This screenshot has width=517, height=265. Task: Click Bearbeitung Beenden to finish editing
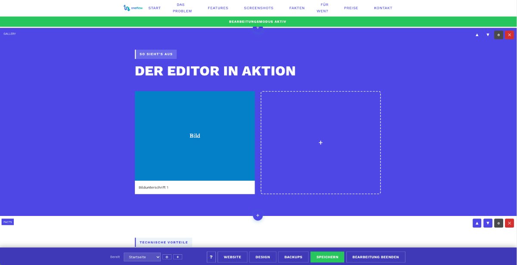376,257
